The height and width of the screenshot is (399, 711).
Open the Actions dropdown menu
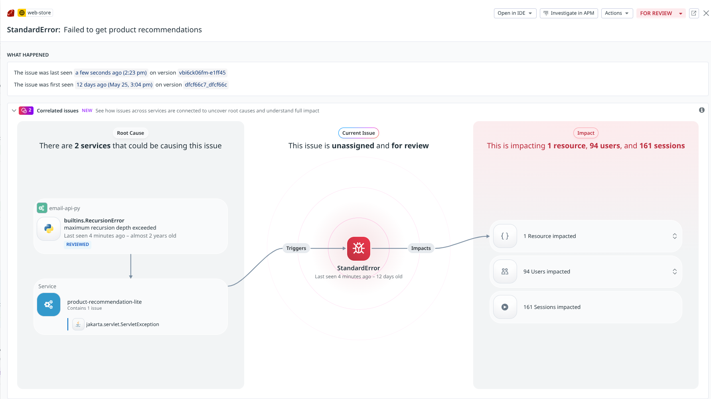click(616, 13)
